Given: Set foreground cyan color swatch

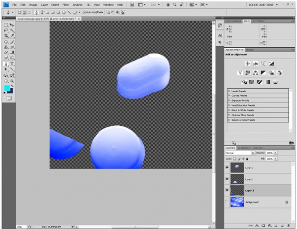Looking at the screenshot, I should pyautogui.click(x=7, y=88).
